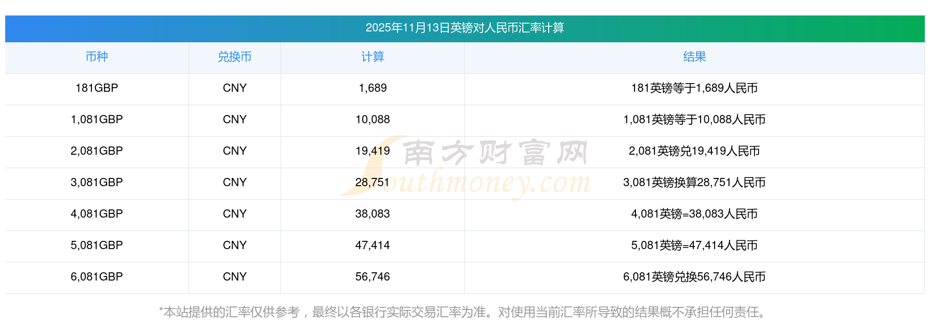Select the 6,081GBP cell
Image resolution: width=930 pixels, height=328 pixels.
(97, 277)
